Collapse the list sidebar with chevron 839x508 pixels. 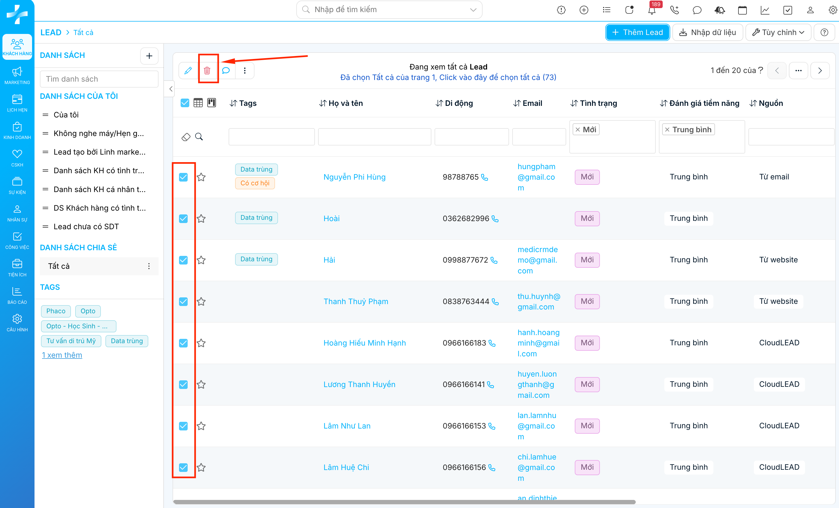tap(171, 89)
